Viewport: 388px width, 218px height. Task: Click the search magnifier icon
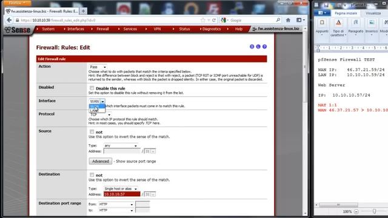click(x=278, y=20)
